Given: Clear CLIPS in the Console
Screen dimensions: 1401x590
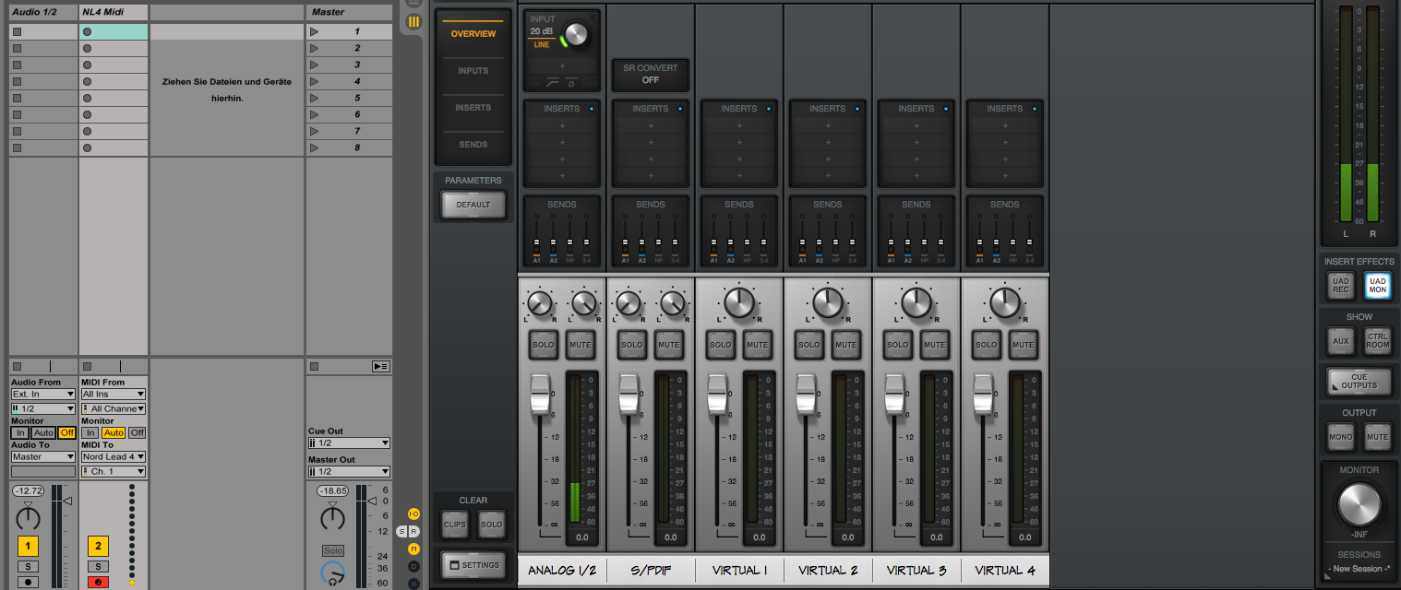Looking at the screenshot, I should pos(455,525).
